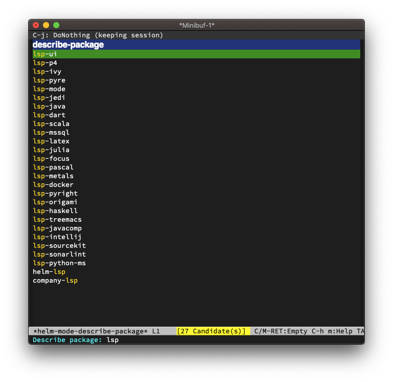Click the *Minibuf-1* window title

click(196, 25)
